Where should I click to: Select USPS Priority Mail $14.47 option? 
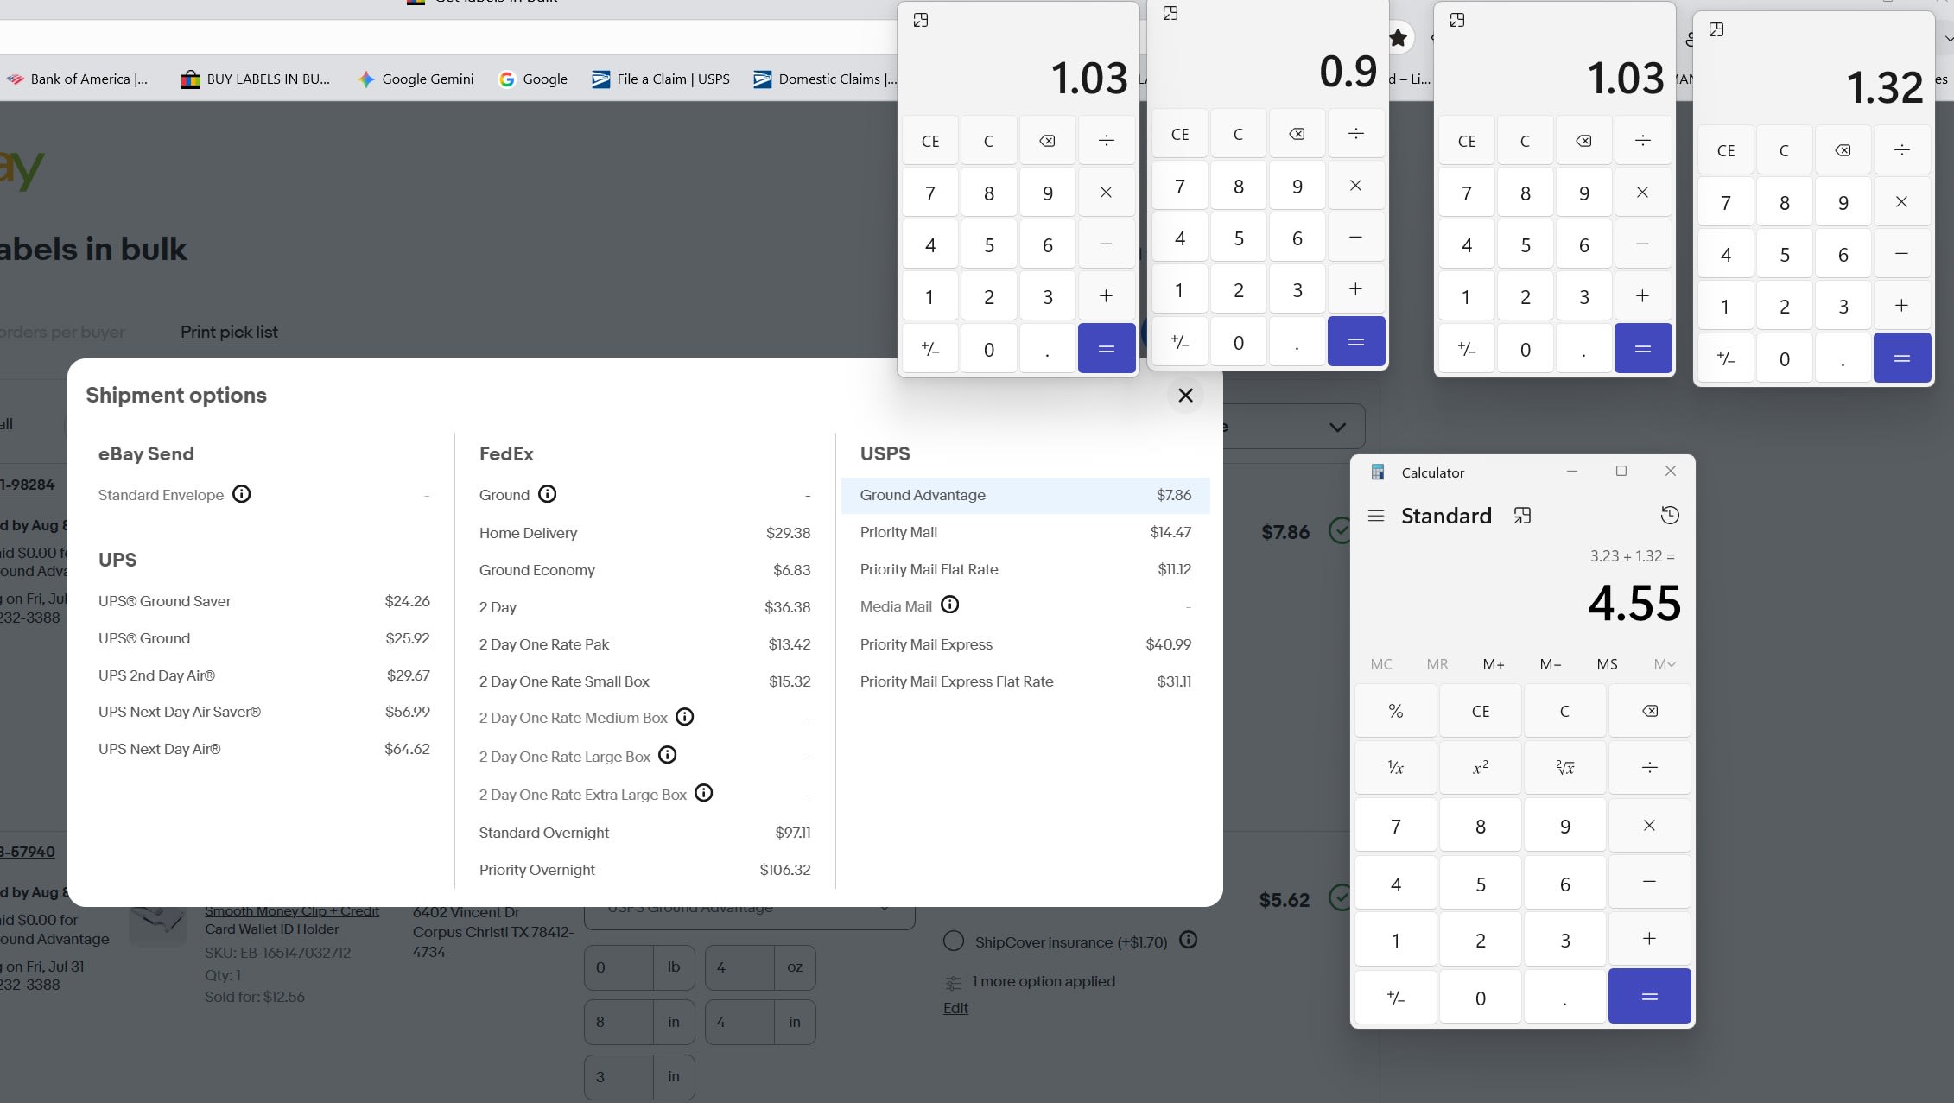1025,532
